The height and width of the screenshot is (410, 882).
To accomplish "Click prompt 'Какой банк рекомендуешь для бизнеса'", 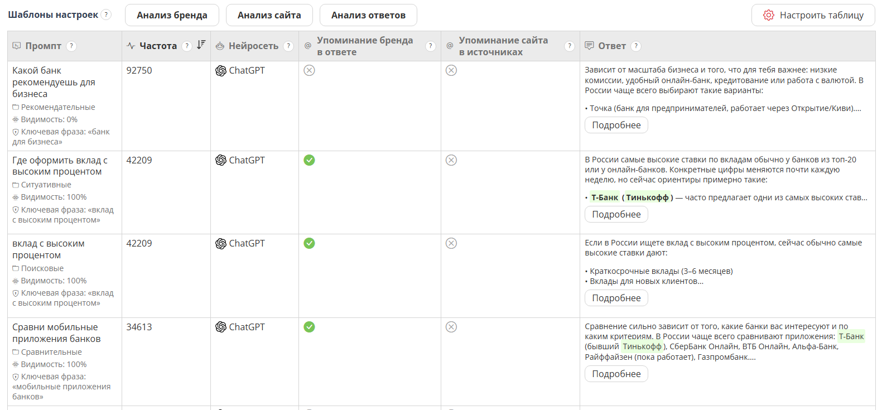I will tap(54, 82).
